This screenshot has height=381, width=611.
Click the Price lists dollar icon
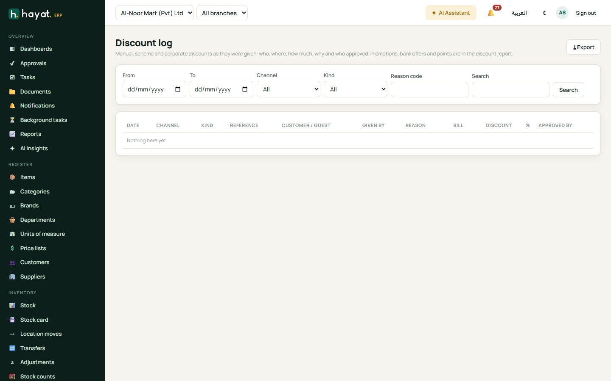point(12,248)
